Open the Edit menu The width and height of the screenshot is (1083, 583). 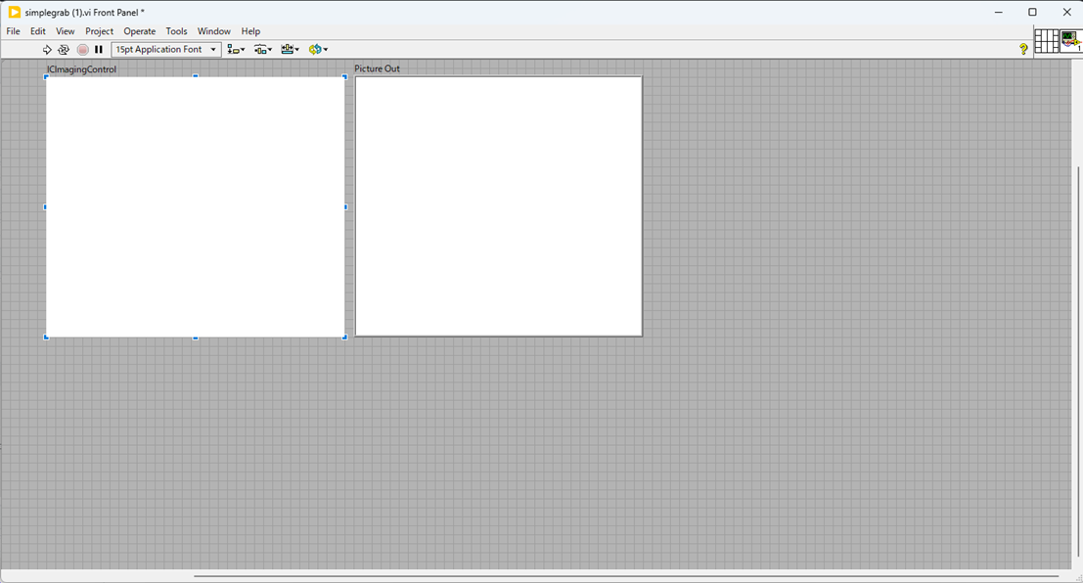pos(38,31)
